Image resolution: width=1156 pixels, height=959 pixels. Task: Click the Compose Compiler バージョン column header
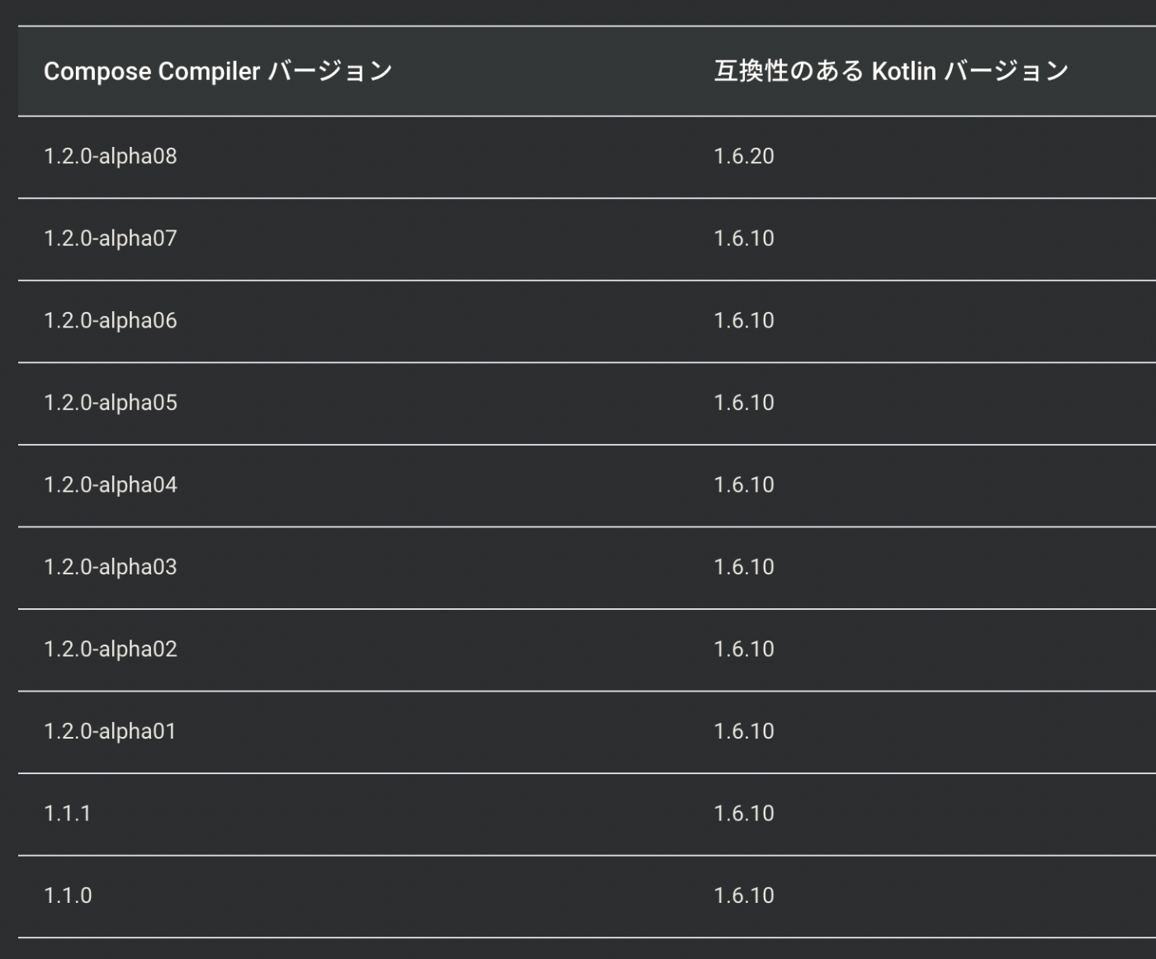pos(218,72)
